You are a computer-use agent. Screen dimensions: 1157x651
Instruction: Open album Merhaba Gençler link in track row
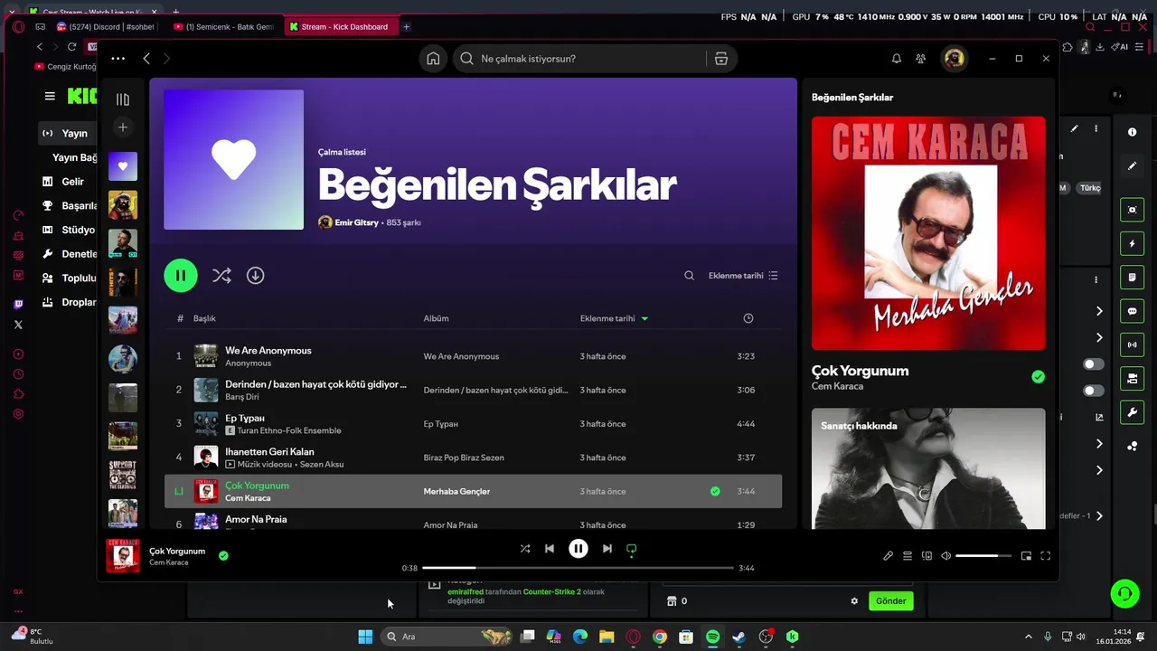(x=456, y=492)
